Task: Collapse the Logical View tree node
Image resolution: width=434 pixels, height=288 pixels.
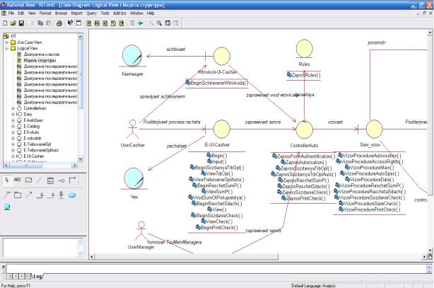Action: point(6,48)
